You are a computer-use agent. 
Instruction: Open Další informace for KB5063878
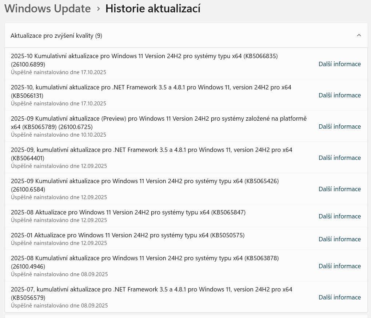(x=339, y=266)
